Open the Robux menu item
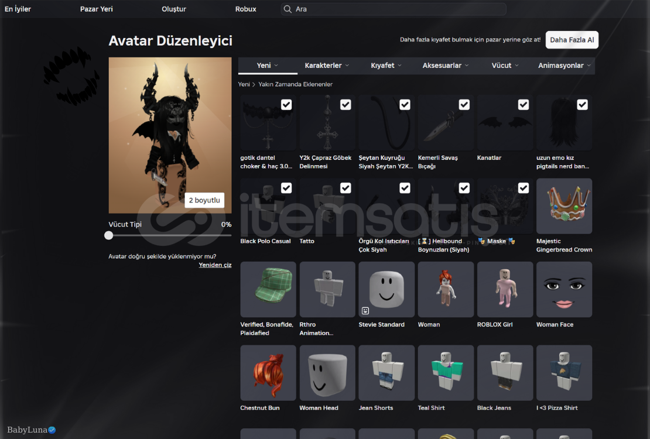Viewport: 650px width, 439px height. [245, 9]
